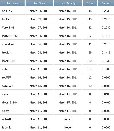Click the vooodoo2 username
The height and width of the screenshot is (131, 114).
(x=8, y=44)
